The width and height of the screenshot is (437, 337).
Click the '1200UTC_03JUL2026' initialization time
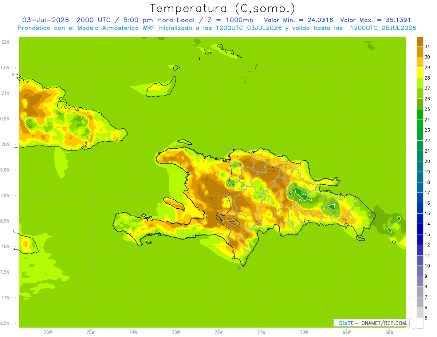[249, 28]
